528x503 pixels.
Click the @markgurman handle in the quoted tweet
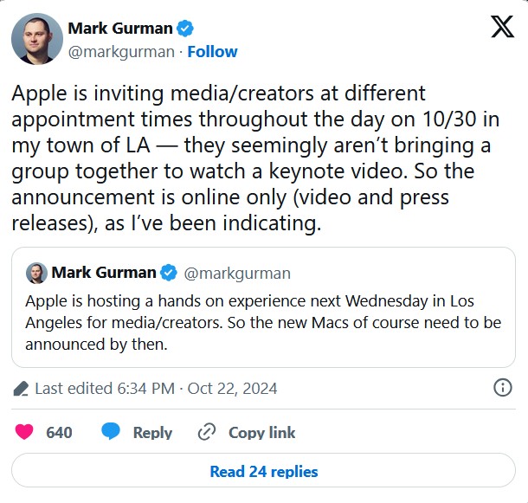(x=238, y=273)
